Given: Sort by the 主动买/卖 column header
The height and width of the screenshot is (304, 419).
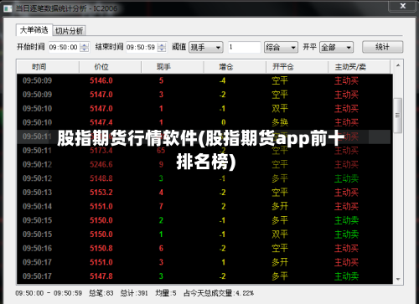Looking at the screenshot, I should click(x=359, y=67).
